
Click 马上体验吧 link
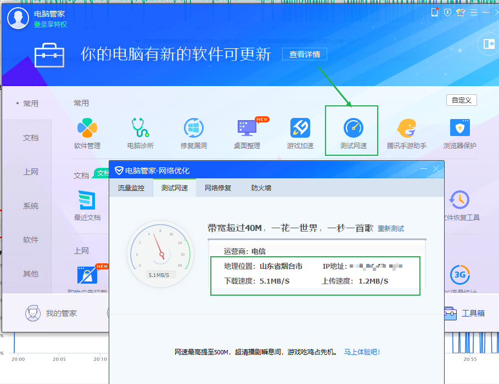point(362,352)
